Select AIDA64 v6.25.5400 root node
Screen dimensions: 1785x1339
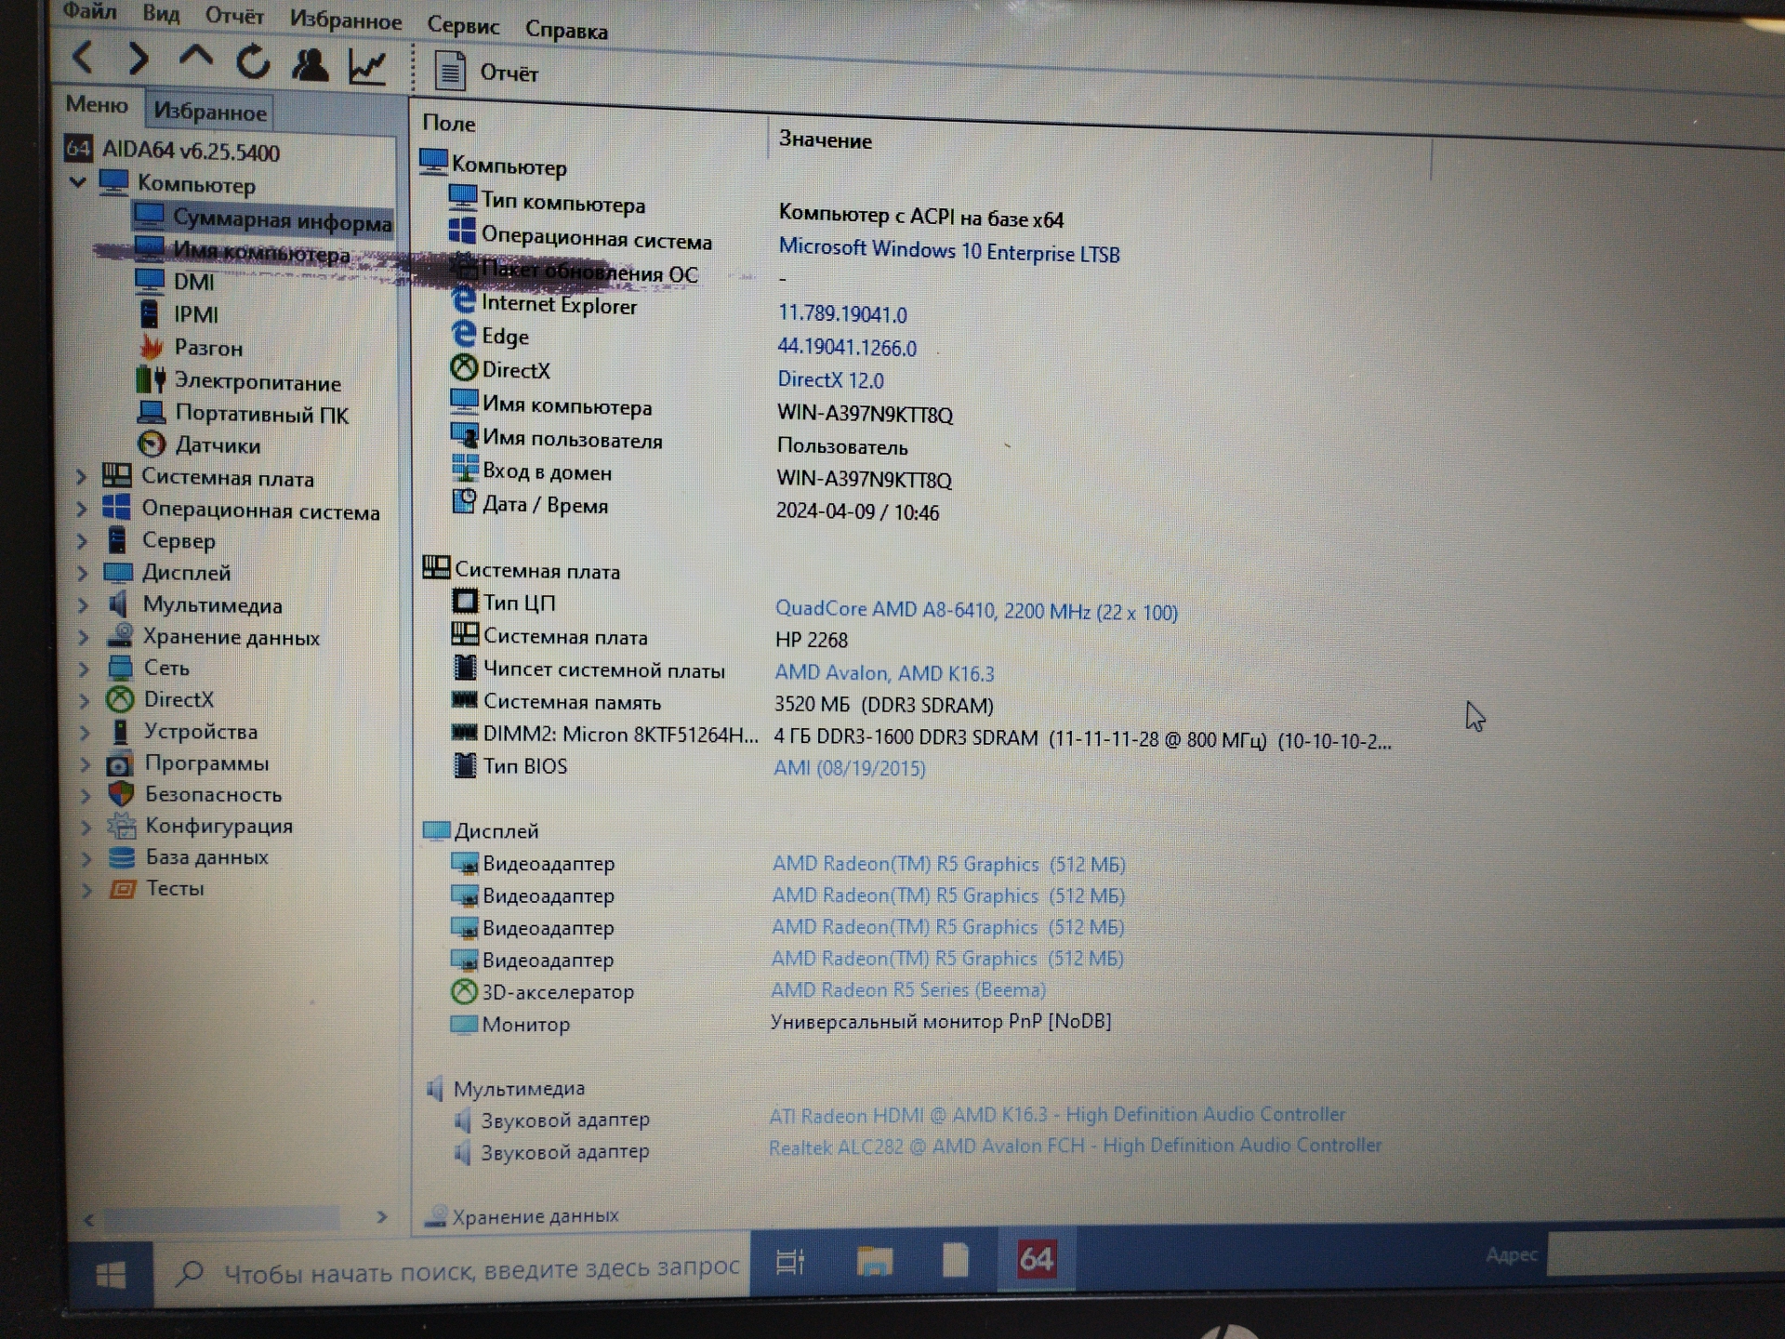(x=173, y=150)
